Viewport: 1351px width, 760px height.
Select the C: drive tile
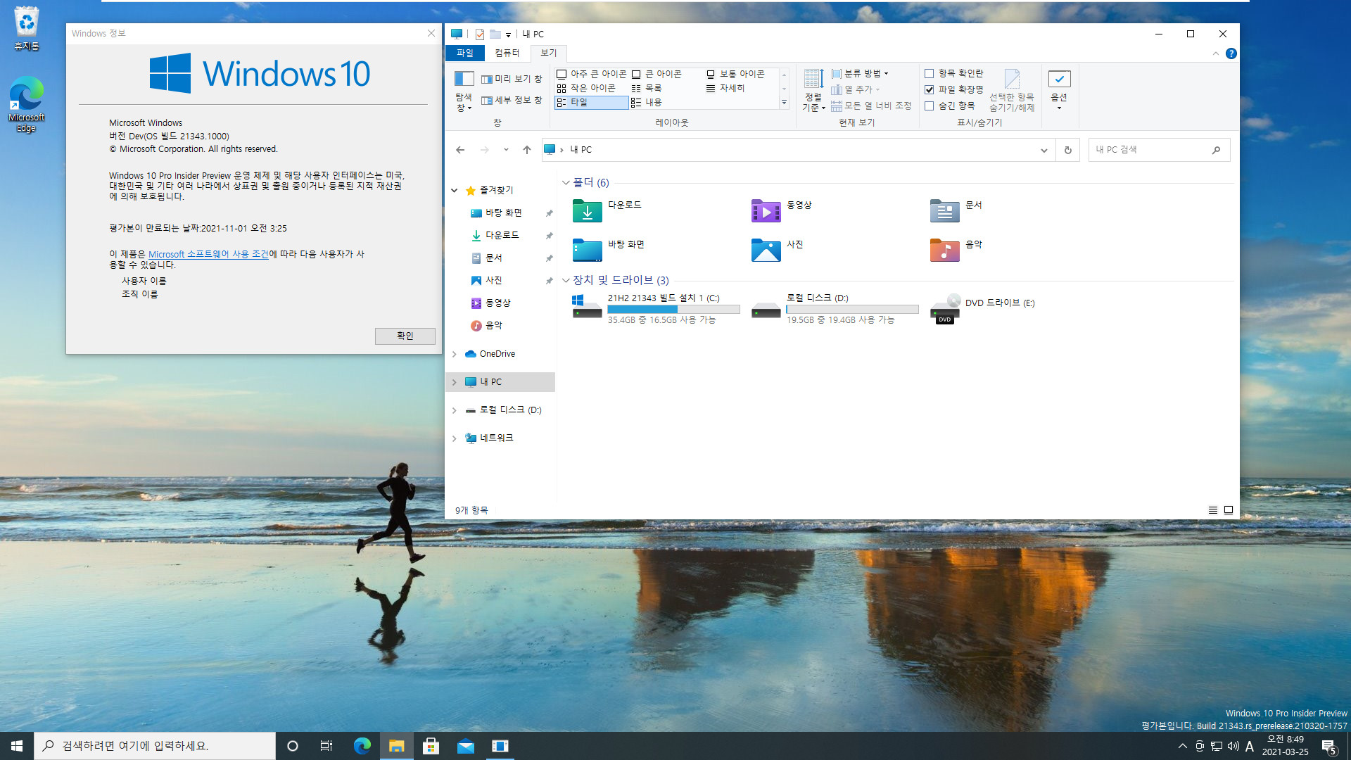point(656,309)
